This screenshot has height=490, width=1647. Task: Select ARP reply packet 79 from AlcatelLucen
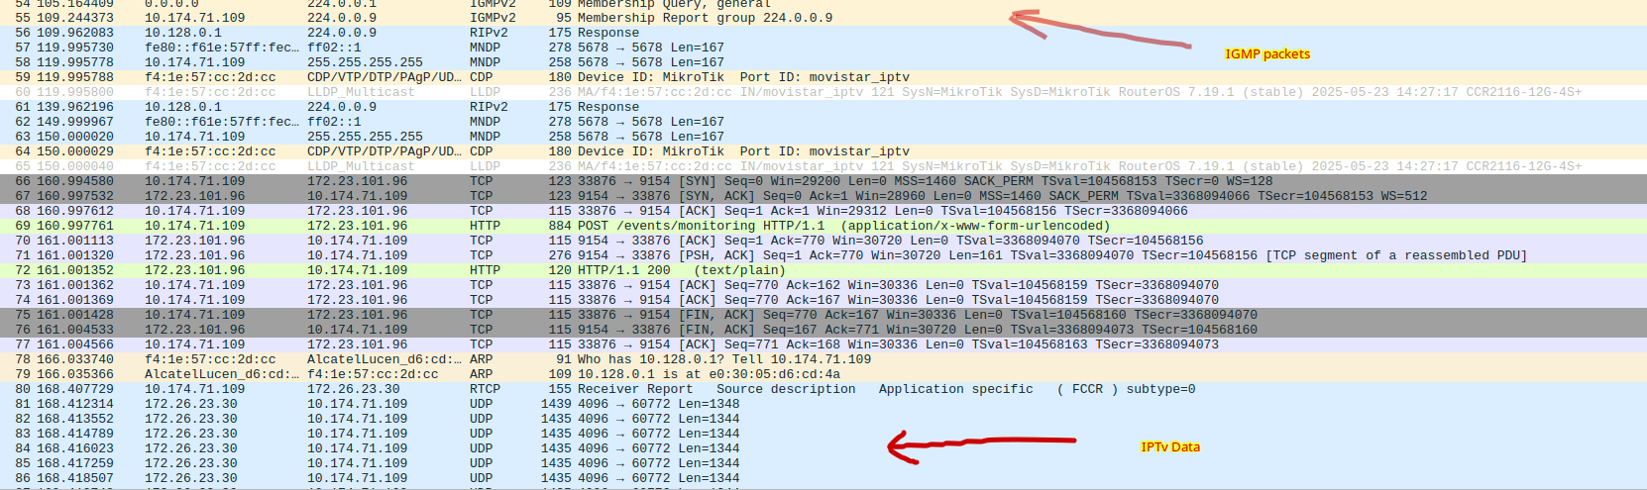(823, 374)
